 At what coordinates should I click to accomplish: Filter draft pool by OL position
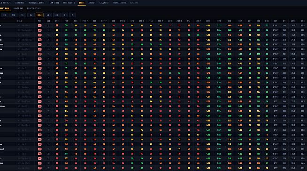click(x=31, y=15)
